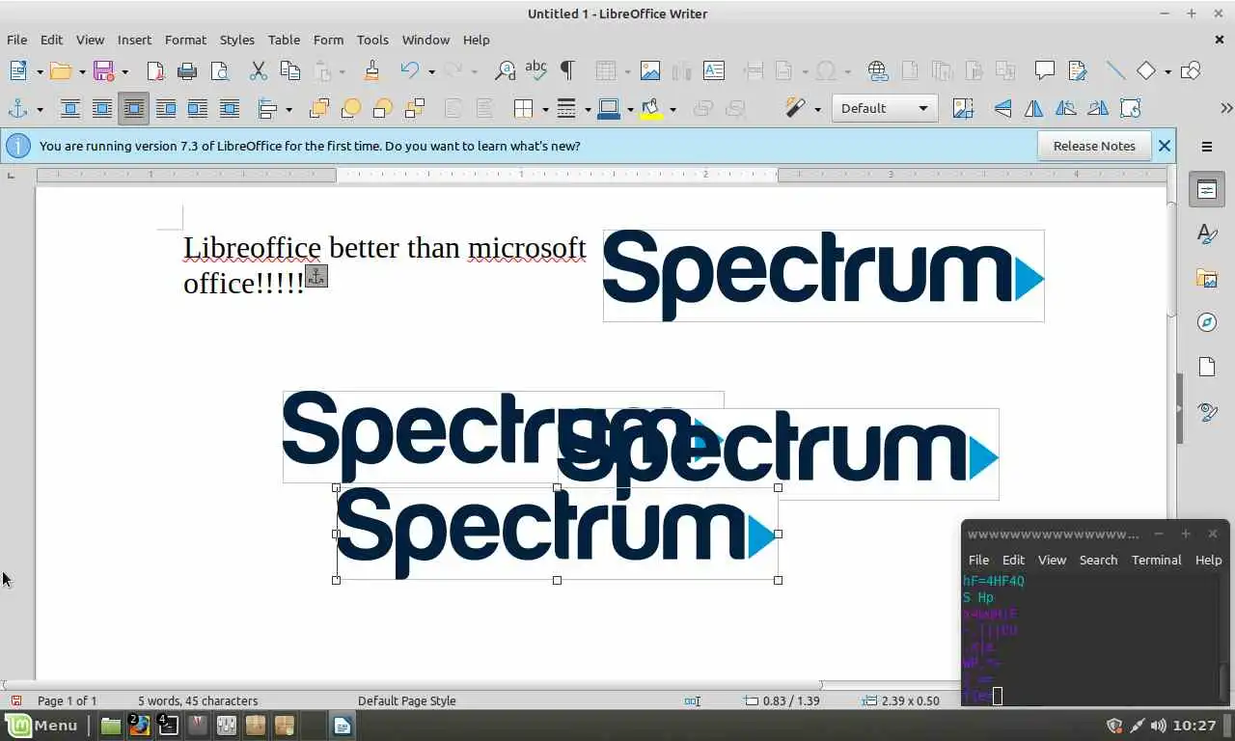This screenshot has height=741, width=1235.
Task: Insert an image from the toolbar
Action: pos(650,70)
